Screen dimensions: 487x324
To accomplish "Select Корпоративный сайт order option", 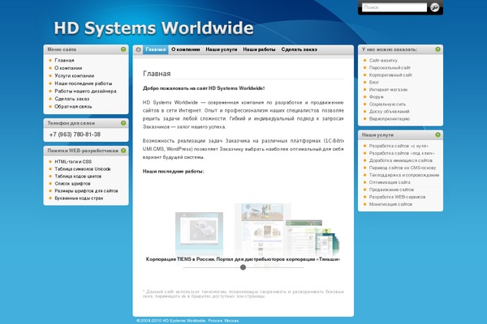I will pyautogui.click(x=390, y=75).
